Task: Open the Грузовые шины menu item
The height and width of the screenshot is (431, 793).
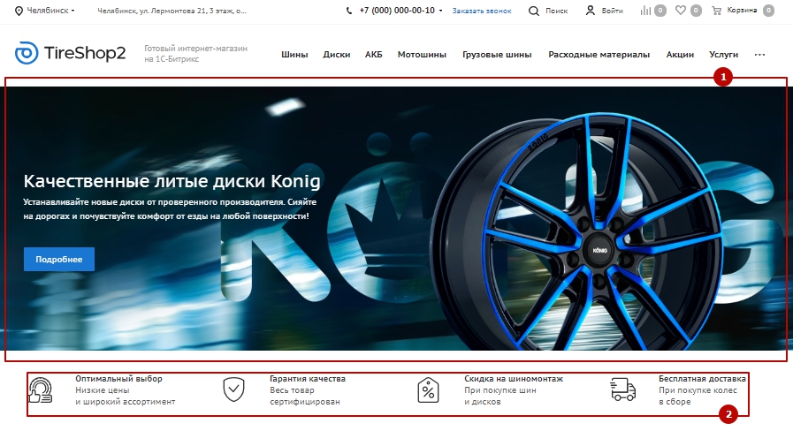Action: pyautogui.click(x=497, y=55)
